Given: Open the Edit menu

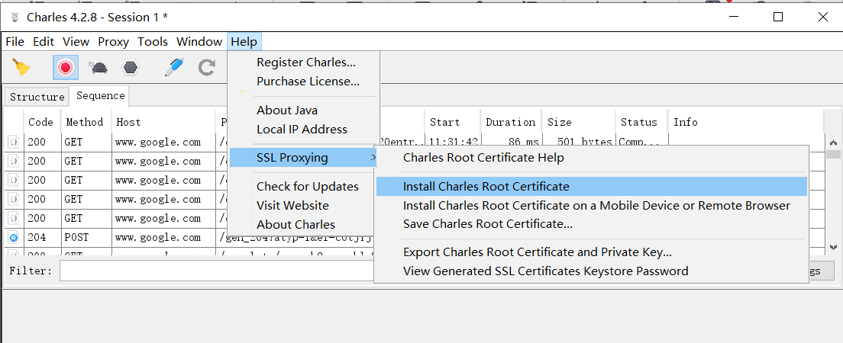Looking at the screenshot, I should tap(44, 41).
